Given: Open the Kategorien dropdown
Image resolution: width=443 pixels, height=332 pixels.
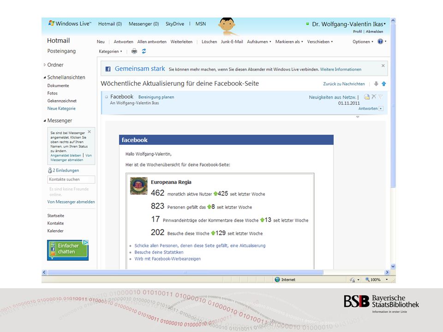Looking at the screenshot, I should click(x=110, y=51).
